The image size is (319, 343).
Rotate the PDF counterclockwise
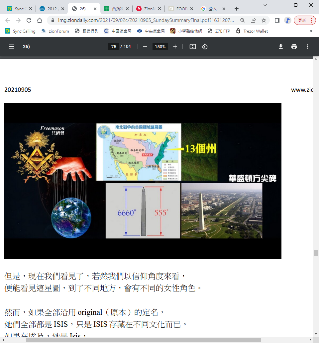[x=205, y=47]
